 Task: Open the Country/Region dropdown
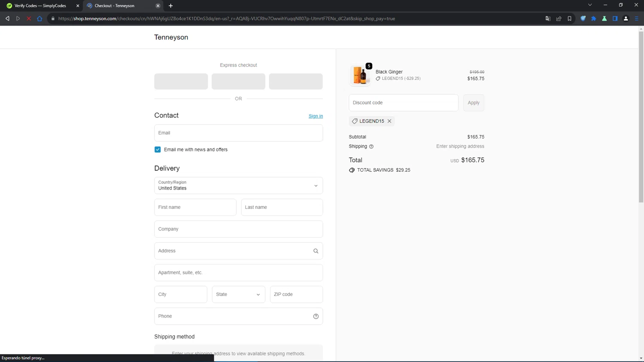[238, 186]
